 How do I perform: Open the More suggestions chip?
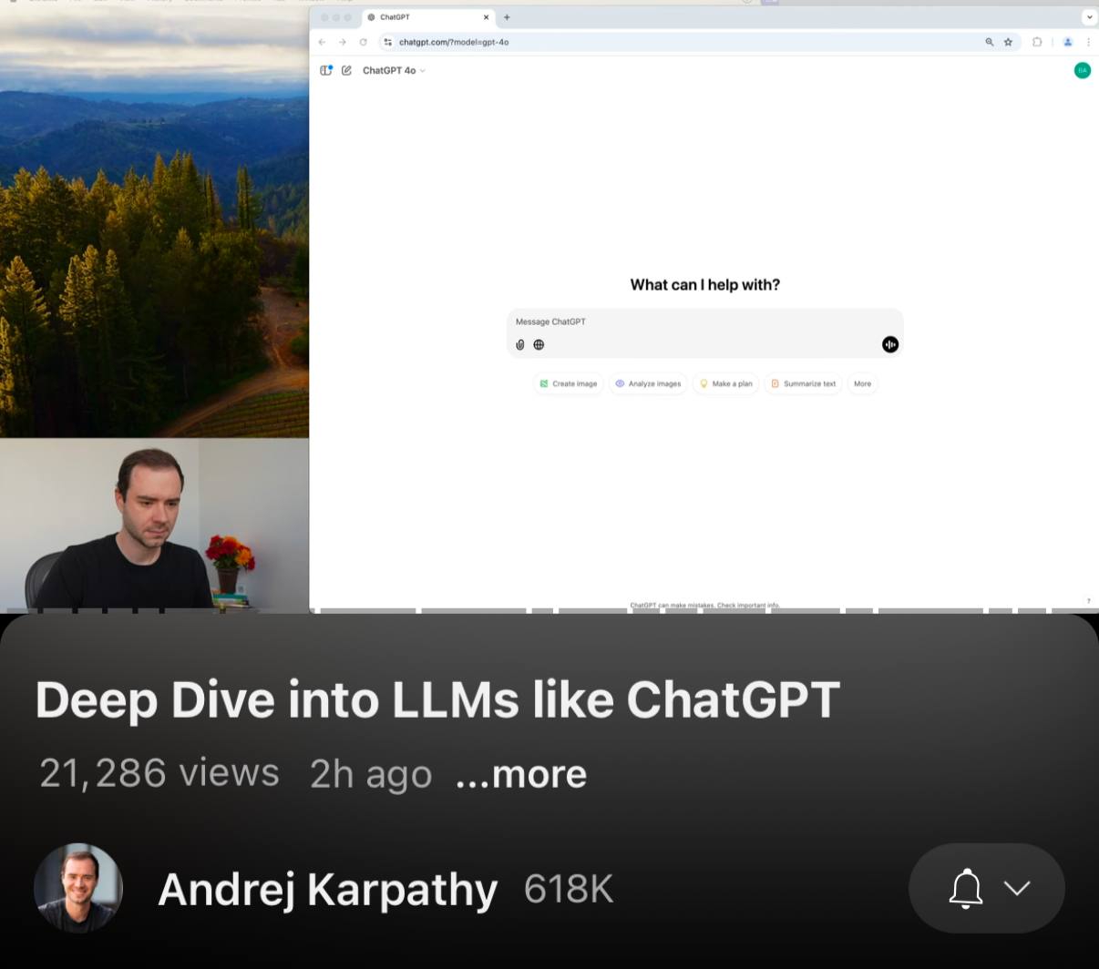pyautogui.click(x=862, y=383)
